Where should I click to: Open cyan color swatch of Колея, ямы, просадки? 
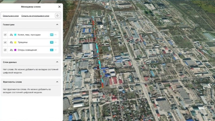click(x=15, y=35)
